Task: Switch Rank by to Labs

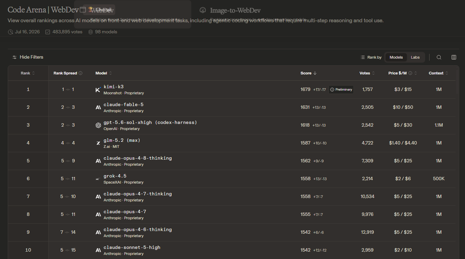Action: (415, 57)
